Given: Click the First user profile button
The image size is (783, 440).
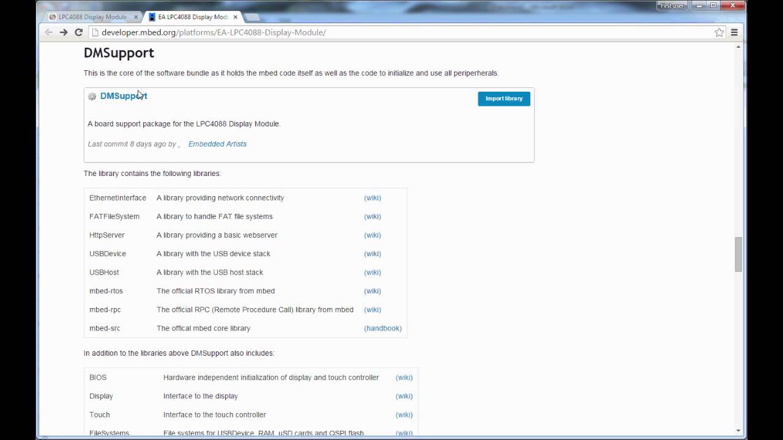Looking at the screenshot, I should [673, 5].
